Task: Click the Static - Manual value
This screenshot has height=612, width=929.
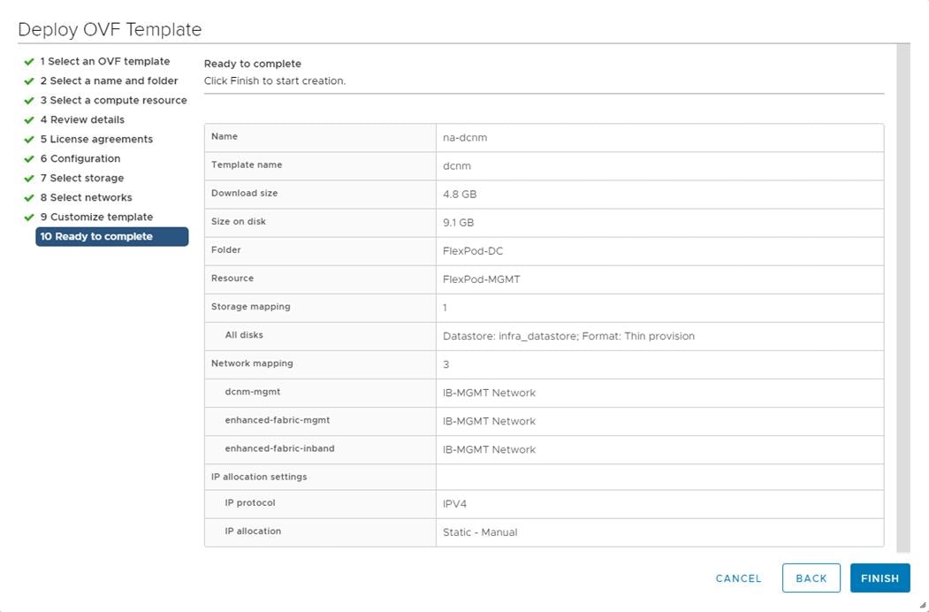Action: pos(480,532)
